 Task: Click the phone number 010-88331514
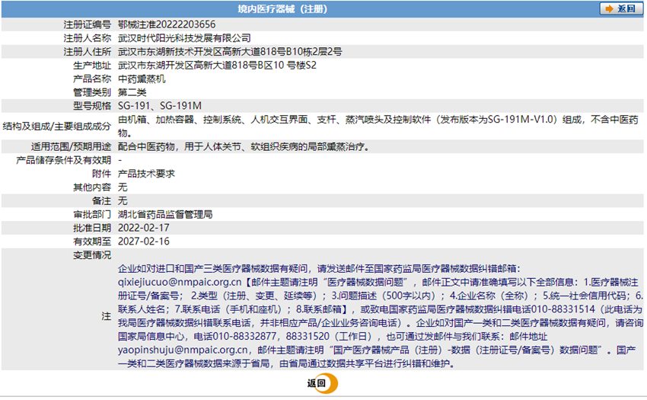click(x=563, y=309)
